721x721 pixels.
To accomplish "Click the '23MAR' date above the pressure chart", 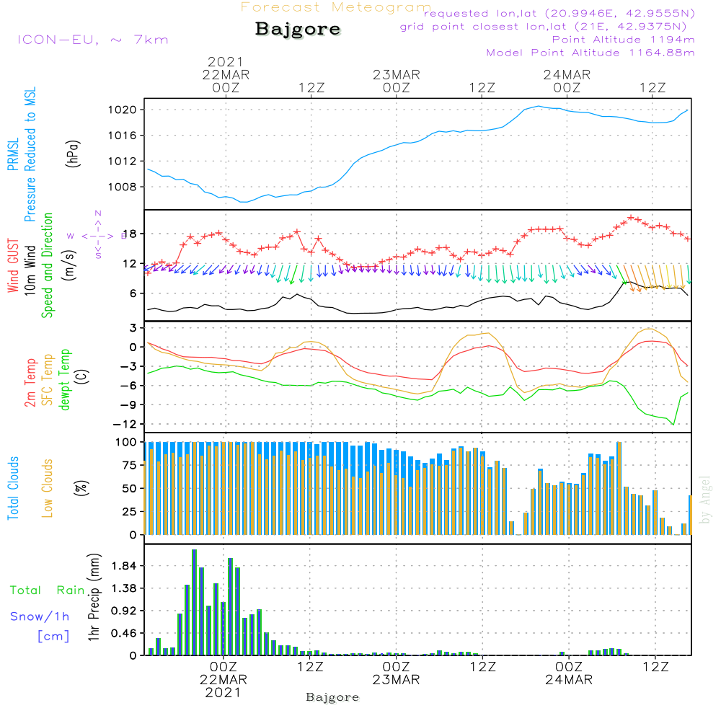I will coord(397,74).
